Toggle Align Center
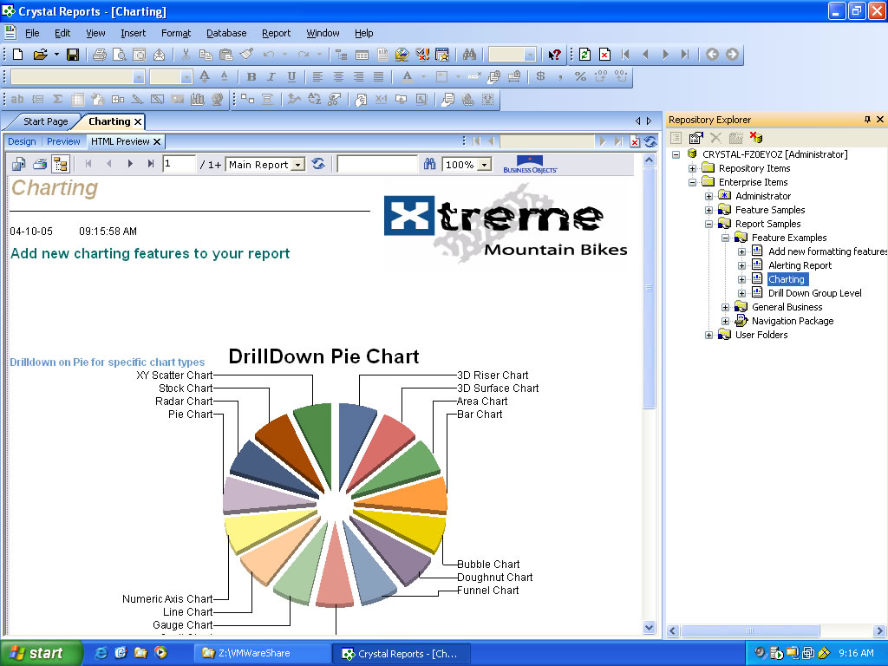 point(338,76)
